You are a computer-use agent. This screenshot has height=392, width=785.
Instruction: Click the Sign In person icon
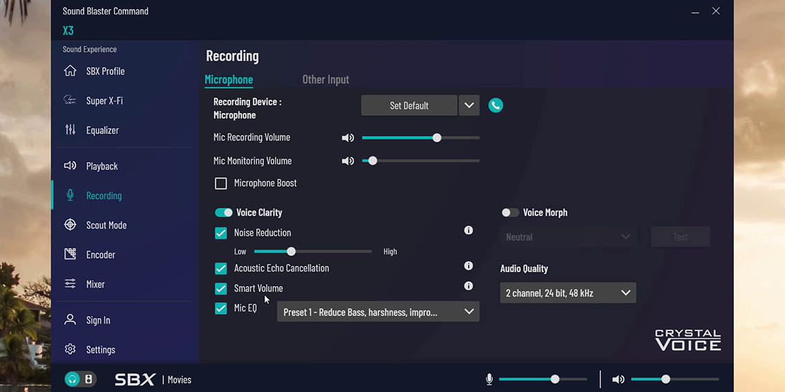pos(70,320)
